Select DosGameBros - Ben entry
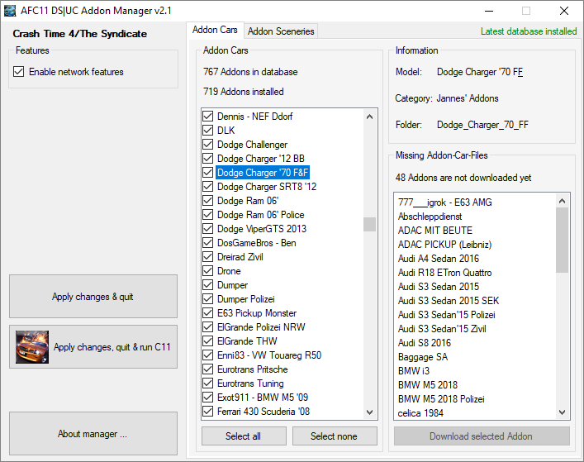The image size is (584, 462). tap(257, 242)
